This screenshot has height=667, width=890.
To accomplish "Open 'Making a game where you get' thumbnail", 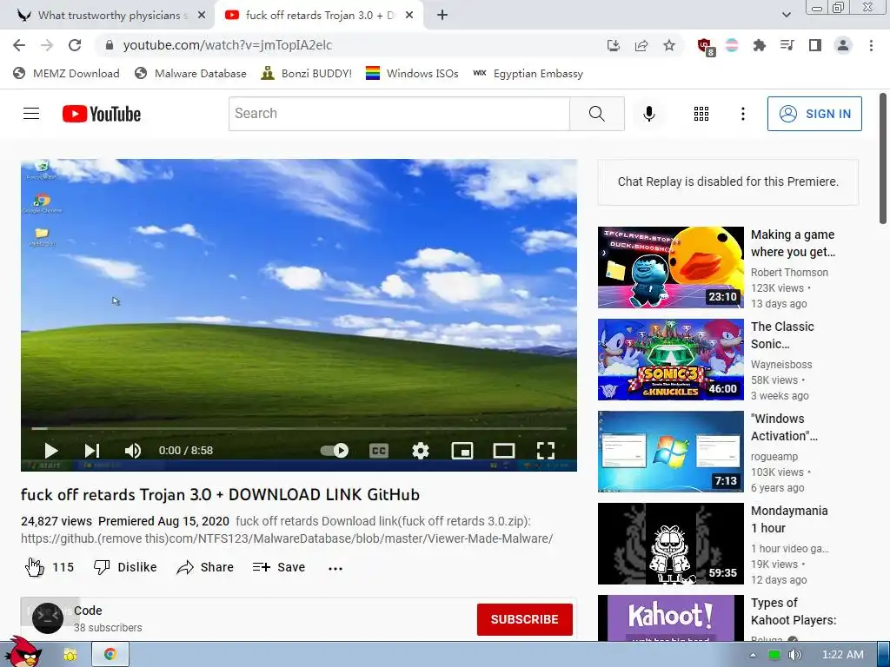I will (x=670, y=267).
